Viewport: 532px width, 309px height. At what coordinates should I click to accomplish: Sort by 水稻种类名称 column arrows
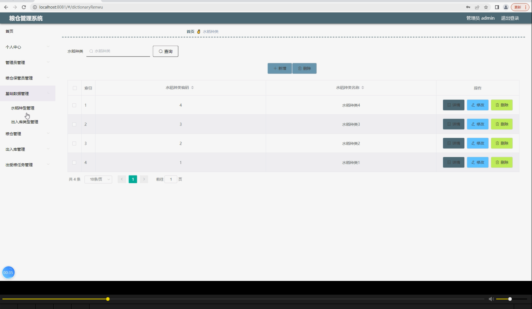point(363,87)
